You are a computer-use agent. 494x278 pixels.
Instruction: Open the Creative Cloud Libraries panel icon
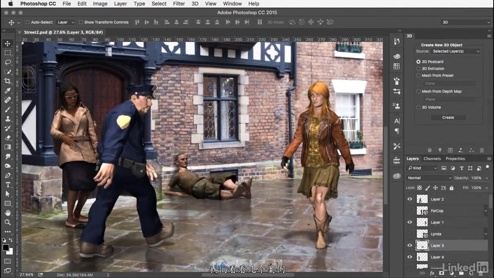397,176
